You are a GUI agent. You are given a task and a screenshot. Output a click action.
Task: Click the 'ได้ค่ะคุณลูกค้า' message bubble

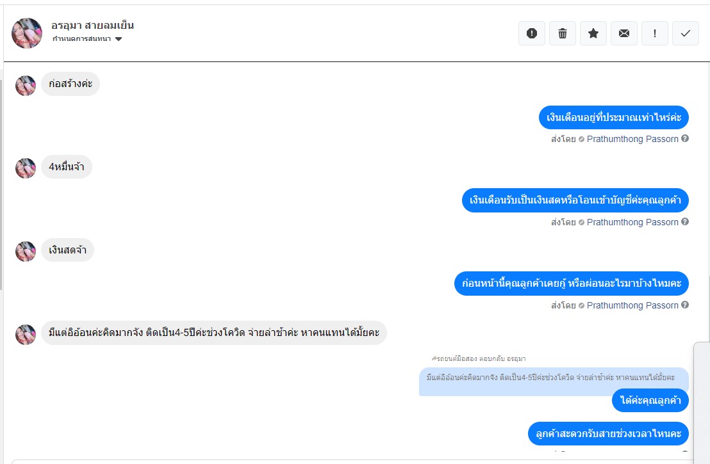click(650, 401)
